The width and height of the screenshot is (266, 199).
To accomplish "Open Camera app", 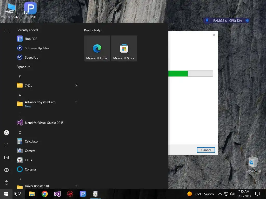I will [x=47, y=151].
